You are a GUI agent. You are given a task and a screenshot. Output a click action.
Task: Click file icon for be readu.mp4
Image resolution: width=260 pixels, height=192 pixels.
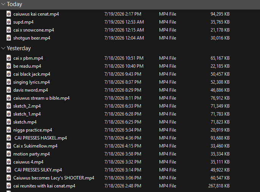click(9, 66)
